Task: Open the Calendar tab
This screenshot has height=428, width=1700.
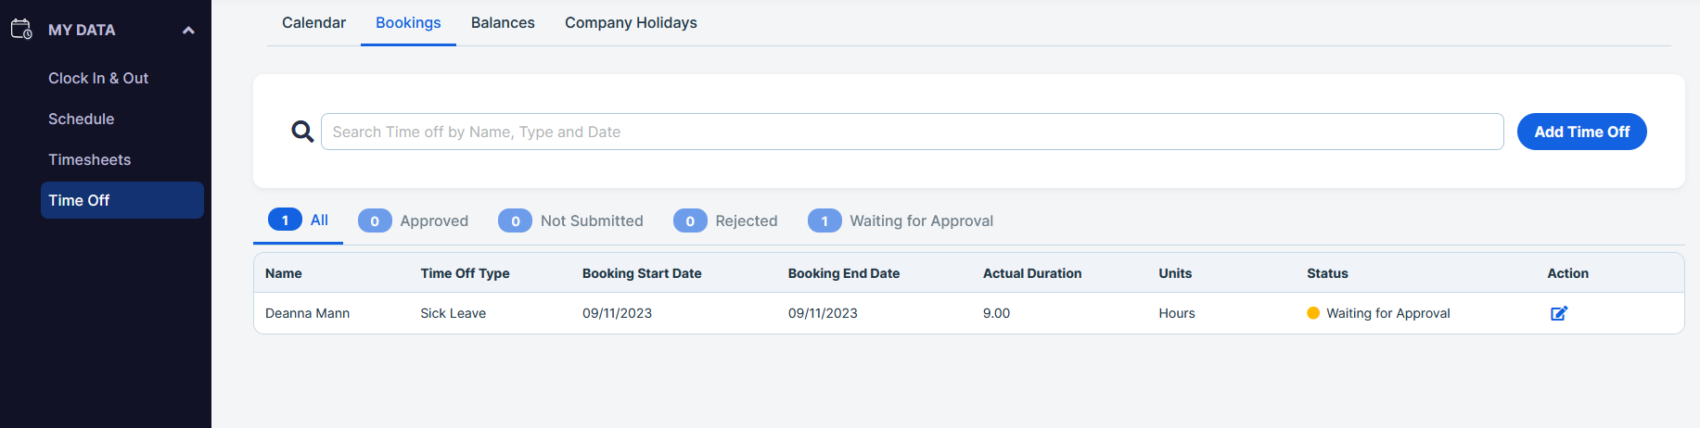Action: click(313, 22)
